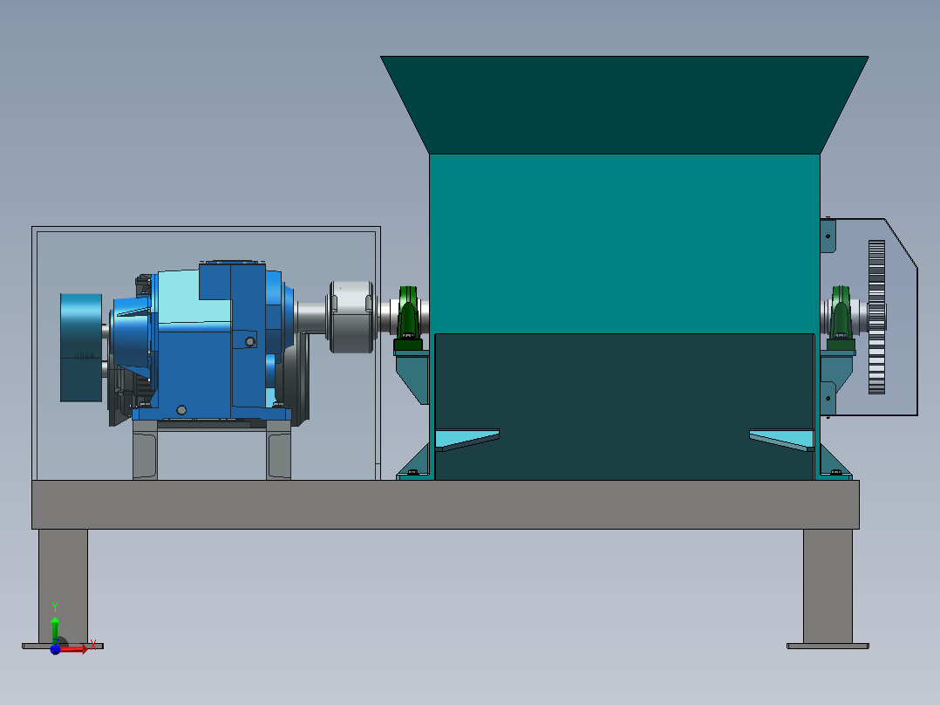Select the grey base table beam
940x705 pixels.
click(446, 504)
